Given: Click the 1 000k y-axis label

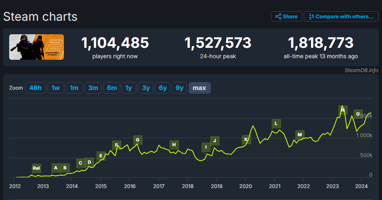Looking at the screenshot, I should 364,135.
